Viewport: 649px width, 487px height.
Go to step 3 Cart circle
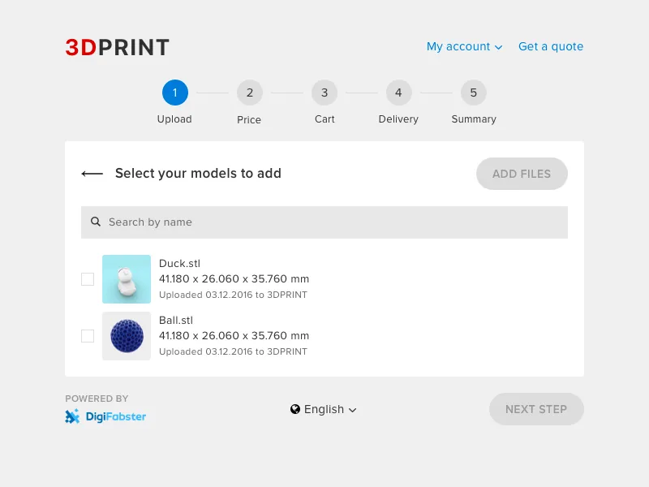(324, 93)
